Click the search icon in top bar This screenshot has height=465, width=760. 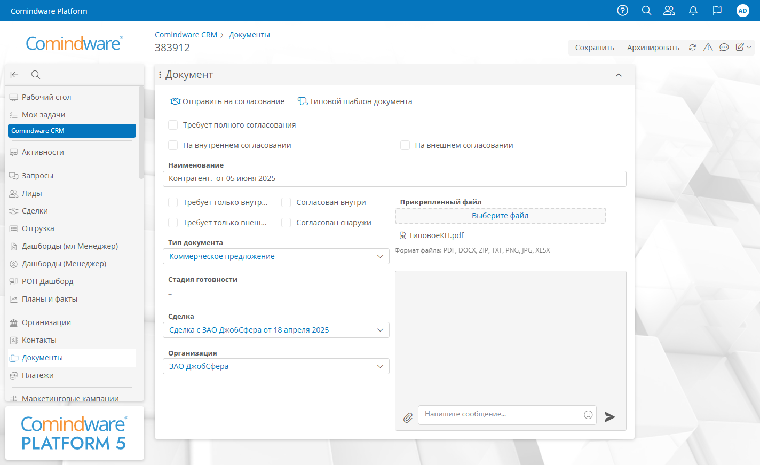tap(646, 11)
